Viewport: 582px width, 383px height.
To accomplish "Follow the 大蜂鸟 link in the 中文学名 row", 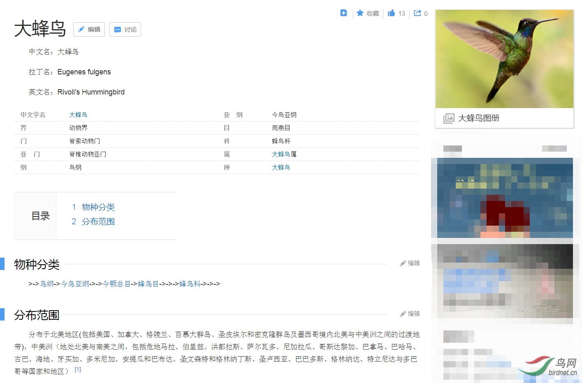I will (78, 114).
